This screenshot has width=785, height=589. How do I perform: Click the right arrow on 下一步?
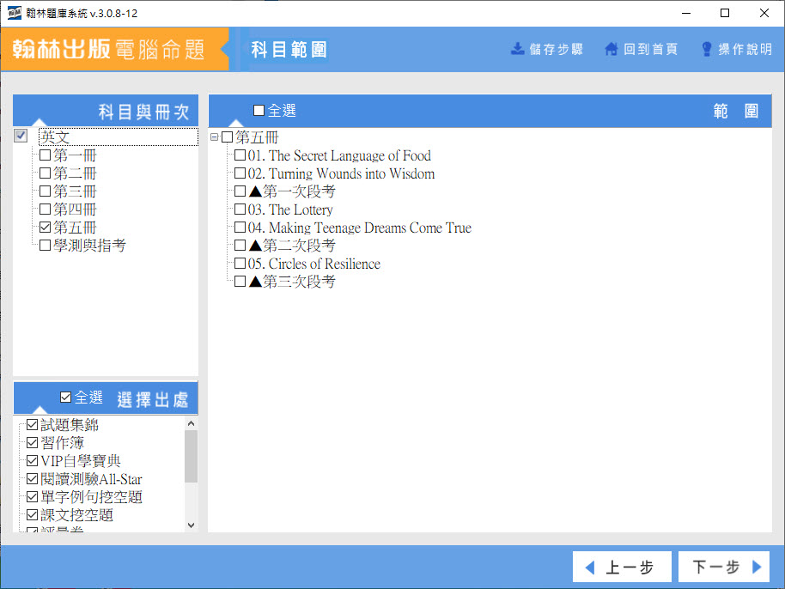[x=757, y=567]
